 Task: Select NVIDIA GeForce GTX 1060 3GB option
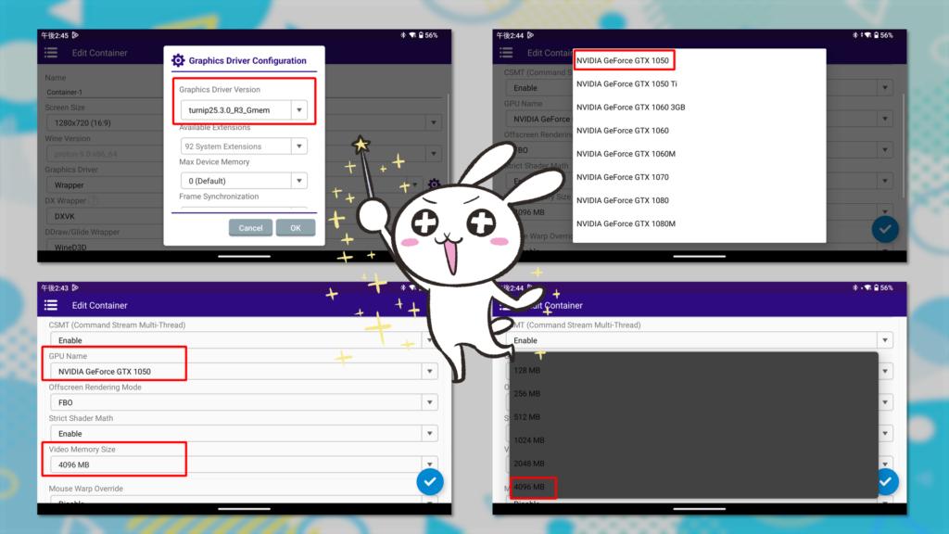[699, 108]
